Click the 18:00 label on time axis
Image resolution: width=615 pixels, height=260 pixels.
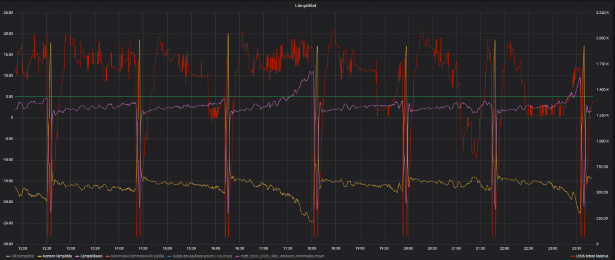tap(311, 248)
